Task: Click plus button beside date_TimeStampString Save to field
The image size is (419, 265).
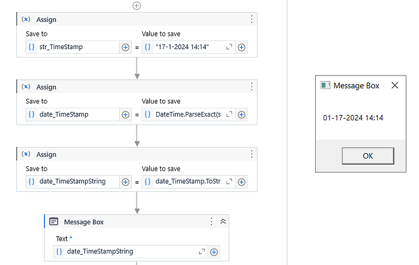Action: coord(126,182)
